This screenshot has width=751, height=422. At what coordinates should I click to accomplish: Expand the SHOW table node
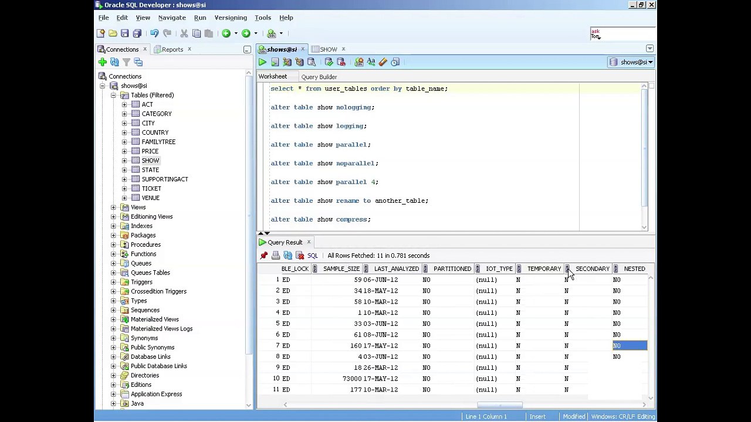click(124, 161)
